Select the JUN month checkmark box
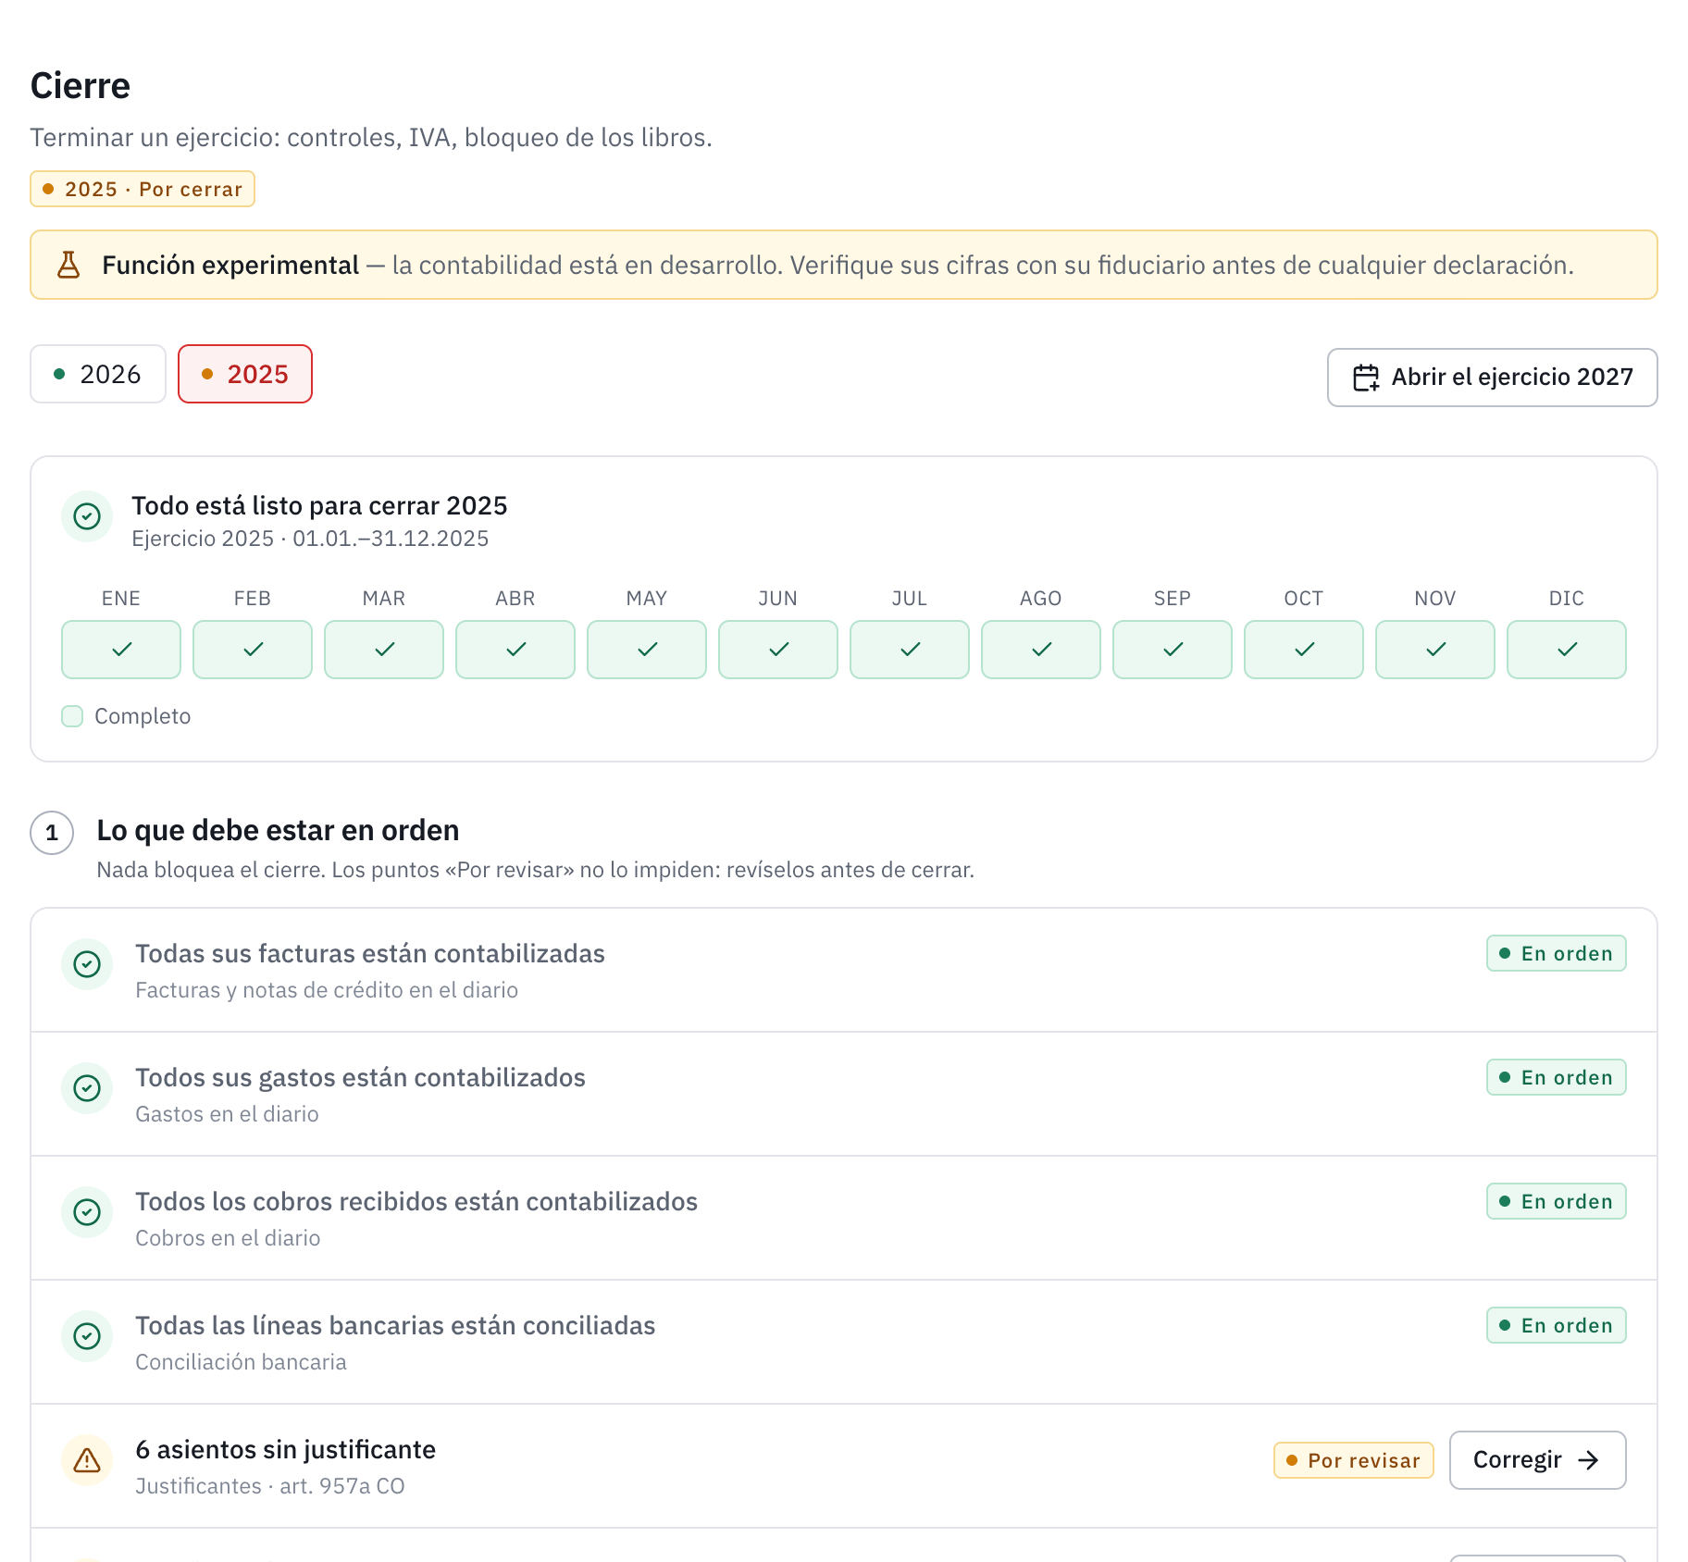The image size is (1688, 1562). click(778, 650)
